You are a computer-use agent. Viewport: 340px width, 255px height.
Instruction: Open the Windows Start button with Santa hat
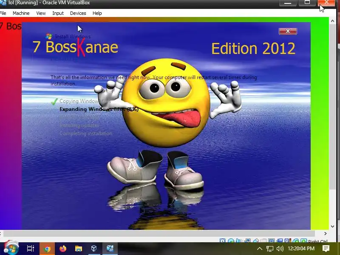coord(11,248)
